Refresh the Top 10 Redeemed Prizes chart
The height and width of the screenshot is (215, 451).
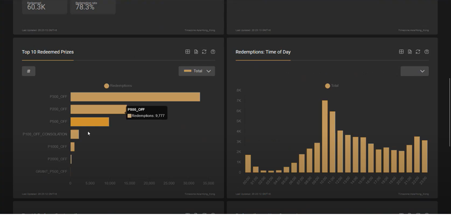click(x=204, y=52)
